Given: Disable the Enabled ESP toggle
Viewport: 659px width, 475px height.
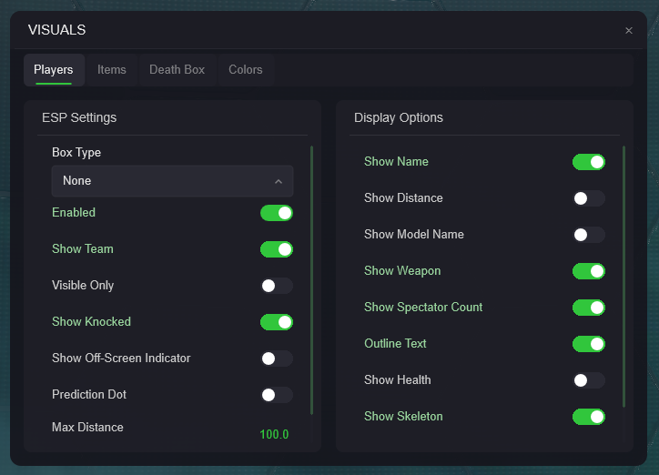Looking at the screenshot, I should (277, 213).
